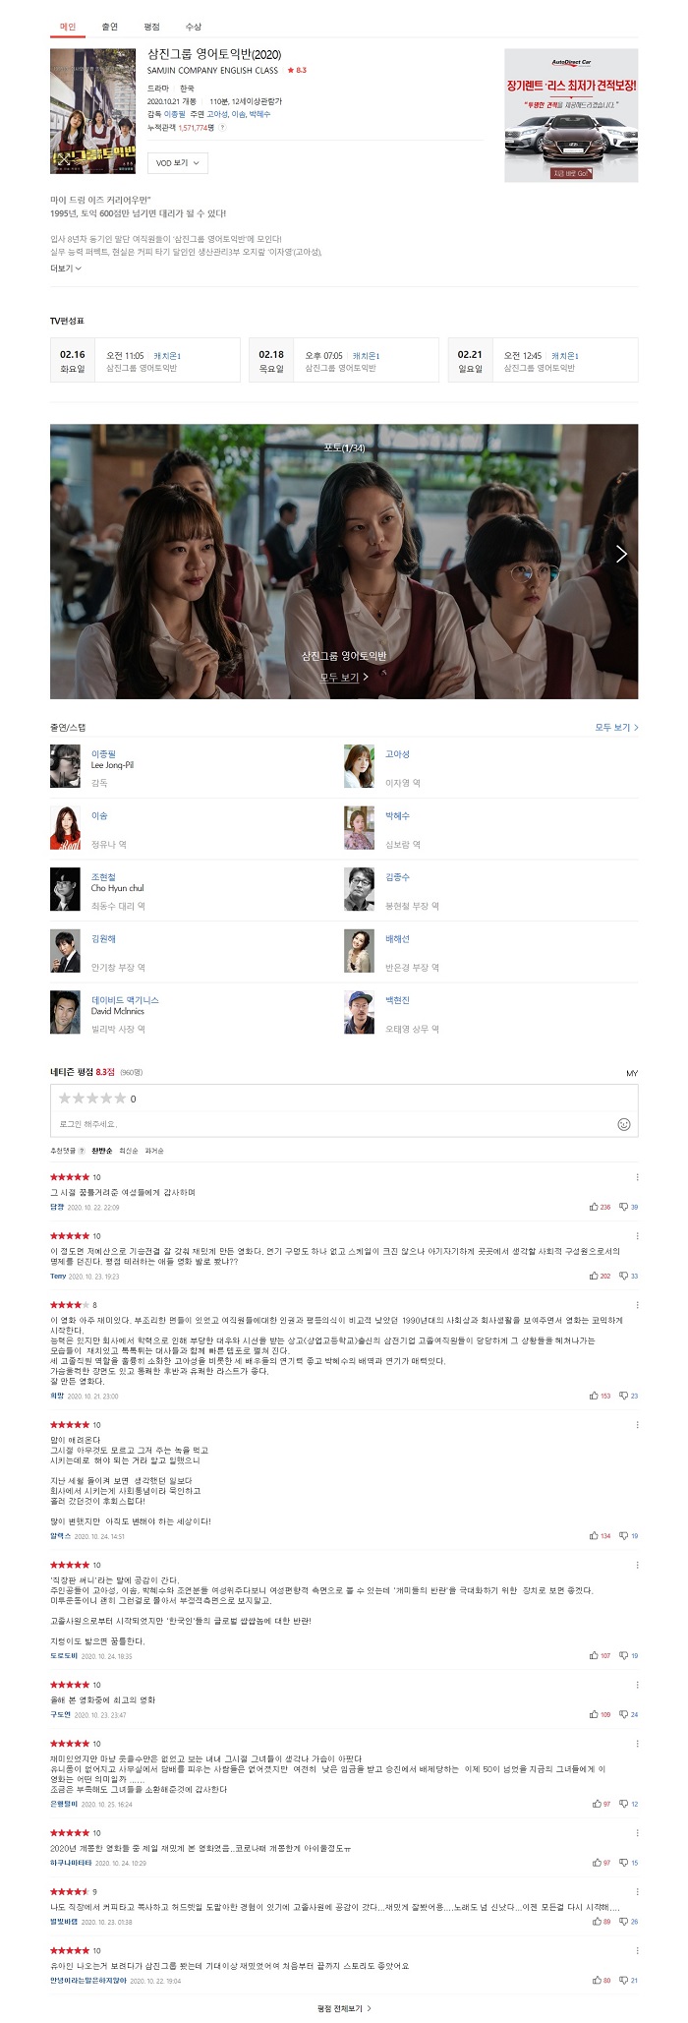Expand the synopsis with 더보기

pos(65,268)
